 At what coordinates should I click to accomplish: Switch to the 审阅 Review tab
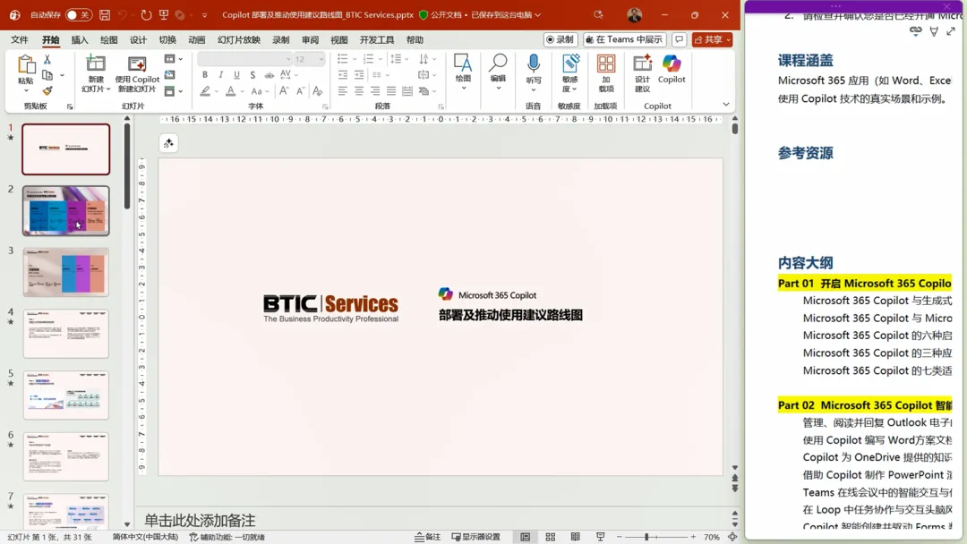tap(310, 39)
